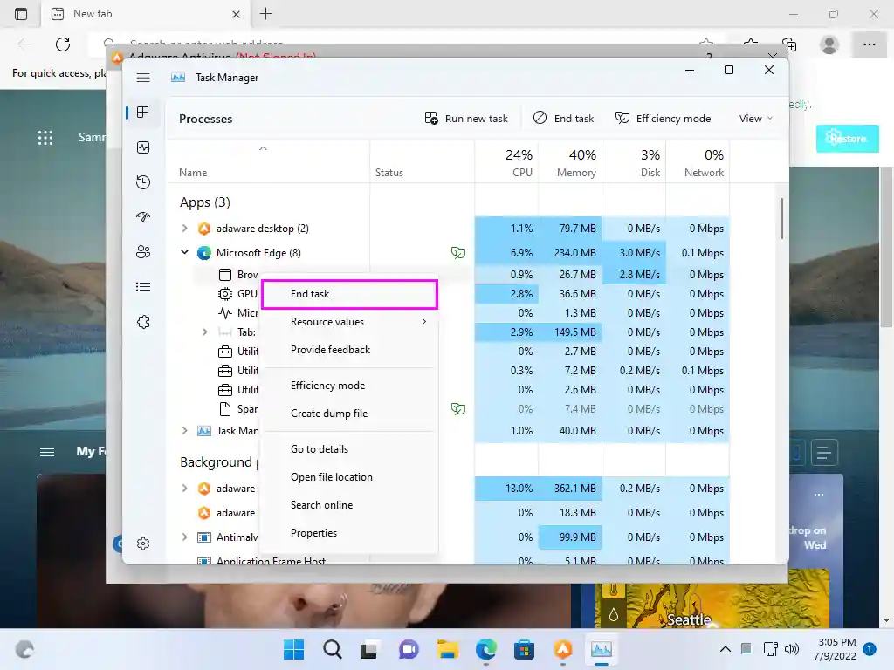Open Details page list icon
894x670 pixels.
(x=143, y=286)
